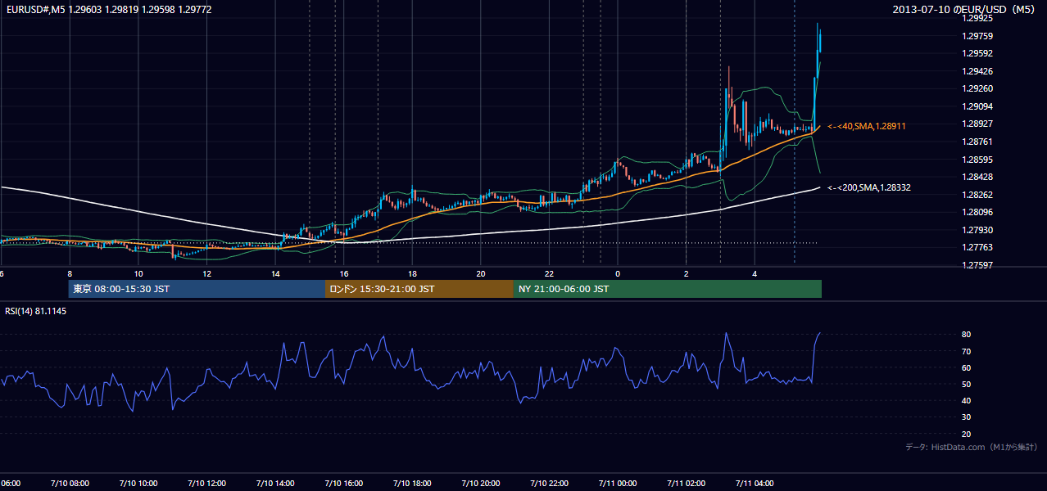Screen dimensions: 1047x491
Task: Click the 7/11 02:00 time axis label
Action: (x=687, y=483)
